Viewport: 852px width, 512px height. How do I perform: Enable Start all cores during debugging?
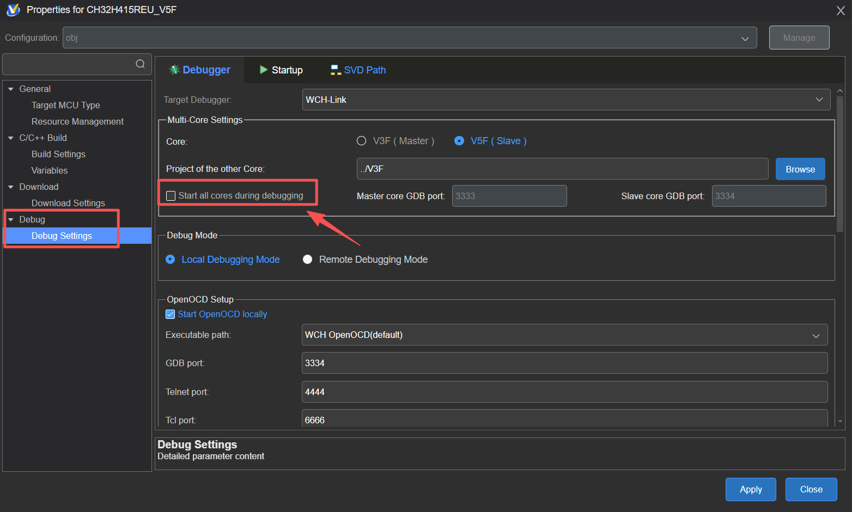point(171,196)
